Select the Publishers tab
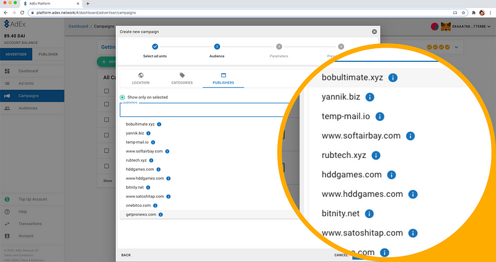This screenshot has height=262, width=496. pyautogui.click(x=223, y=79)
